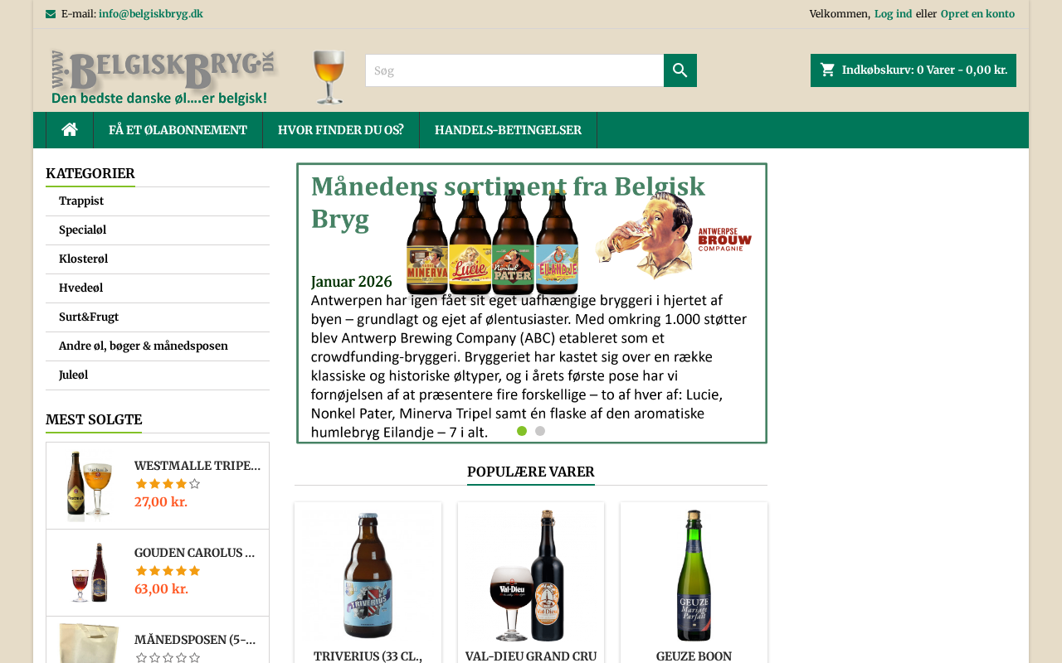Click the Mest solgte heading

pos(94,420)
